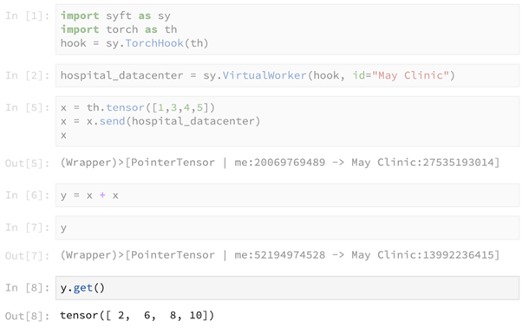Click the Out[7] prompt label
The height and width of the screenshot is (327, 522).
27,256
